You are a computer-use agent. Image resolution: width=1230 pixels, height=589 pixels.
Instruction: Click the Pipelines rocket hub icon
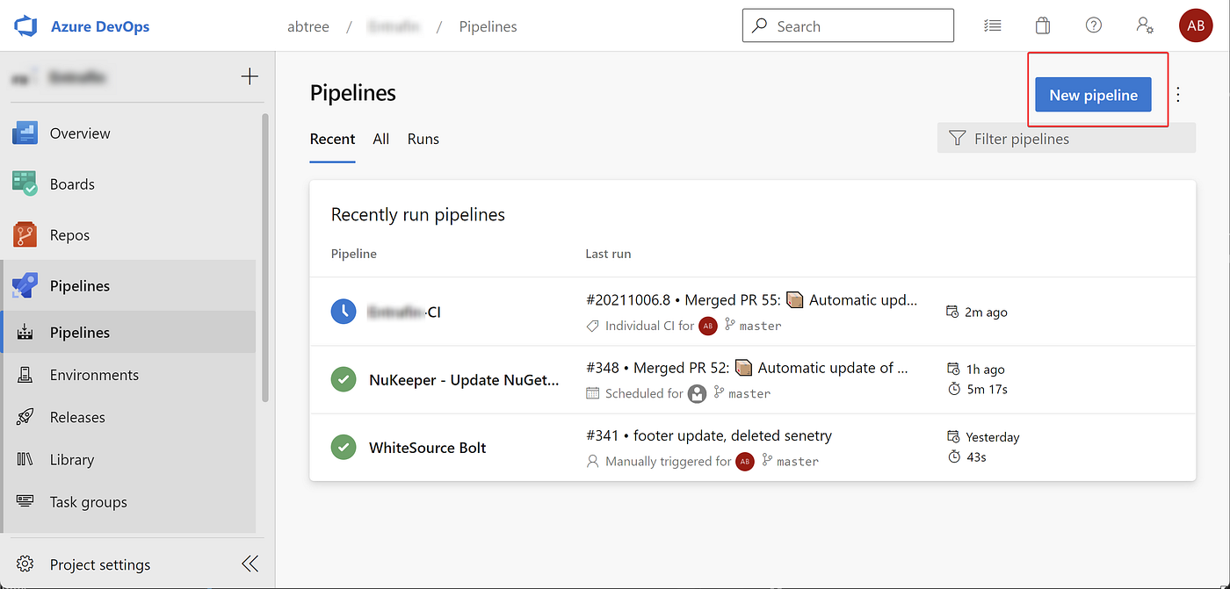(25, 286)
